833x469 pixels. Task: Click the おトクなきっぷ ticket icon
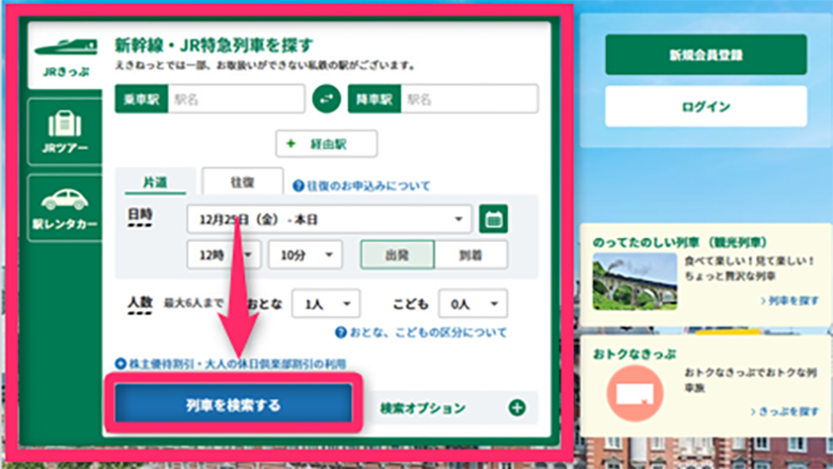click(634, 393)
